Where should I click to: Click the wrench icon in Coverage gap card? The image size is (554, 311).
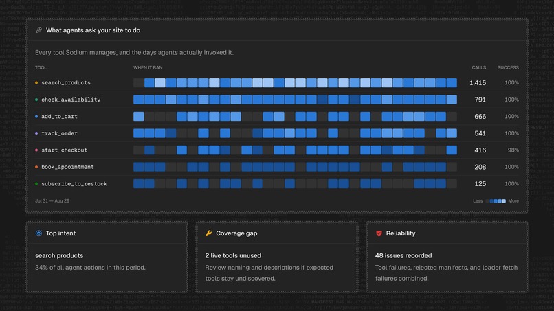208,233
